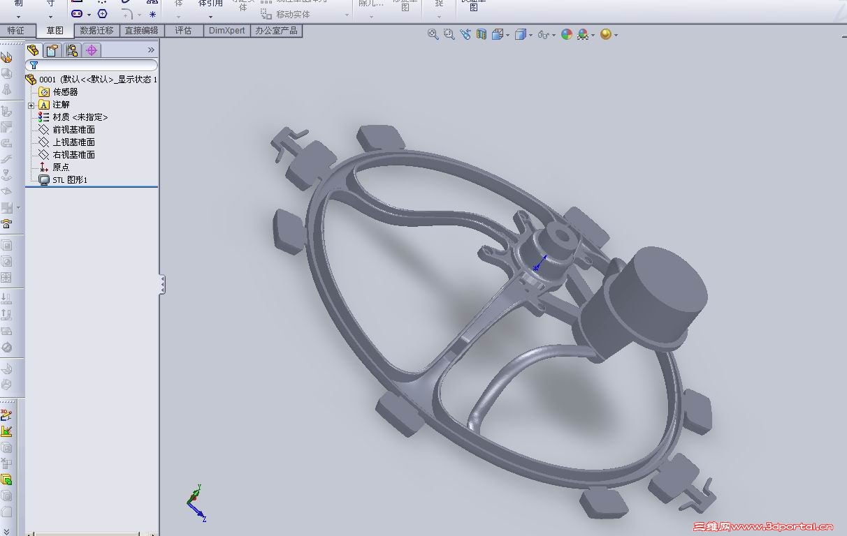Select the STL 图形1 feature

[x=64, y=180]
